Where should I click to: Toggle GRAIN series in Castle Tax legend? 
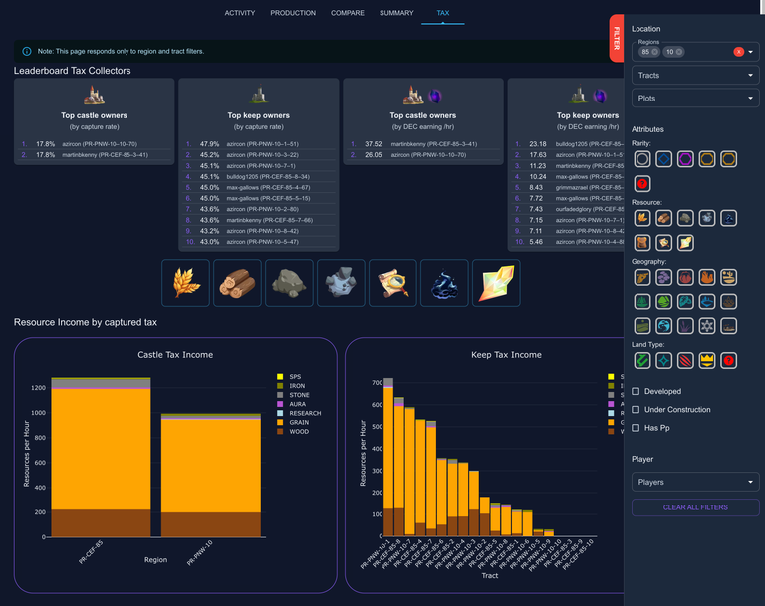(293, 422)
